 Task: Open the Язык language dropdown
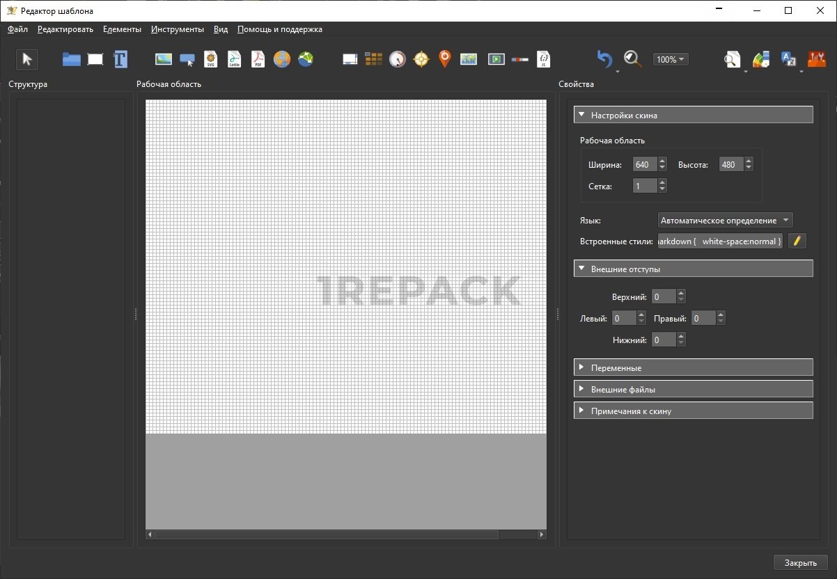pos(725,221)
